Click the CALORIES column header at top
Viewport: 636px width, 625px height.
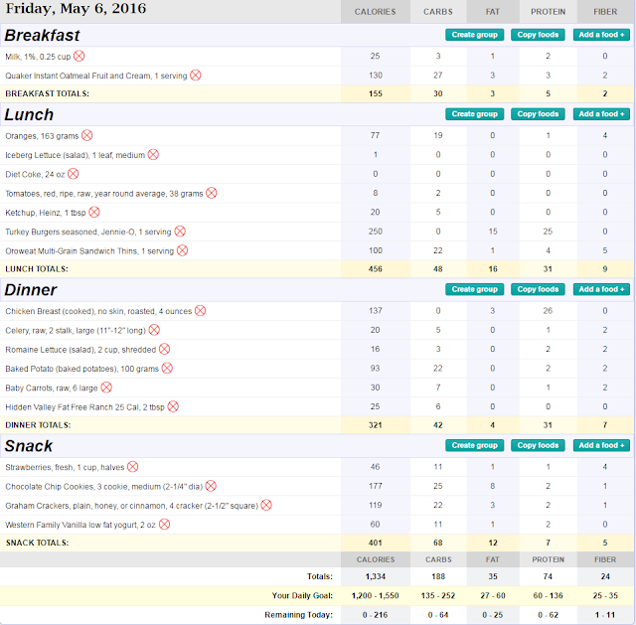tap(376, 12)
